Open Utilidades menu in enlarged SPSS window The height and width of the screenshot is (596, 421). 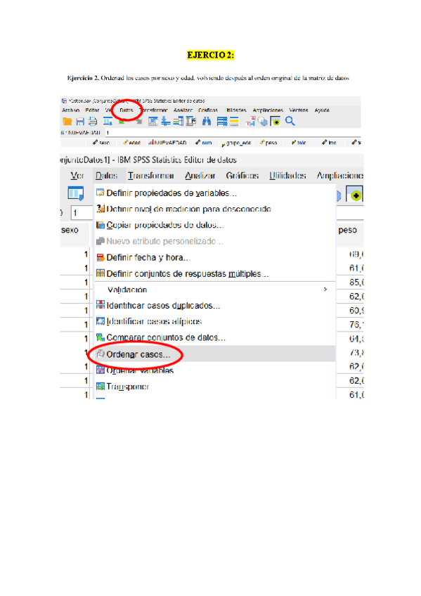[287, 176]
